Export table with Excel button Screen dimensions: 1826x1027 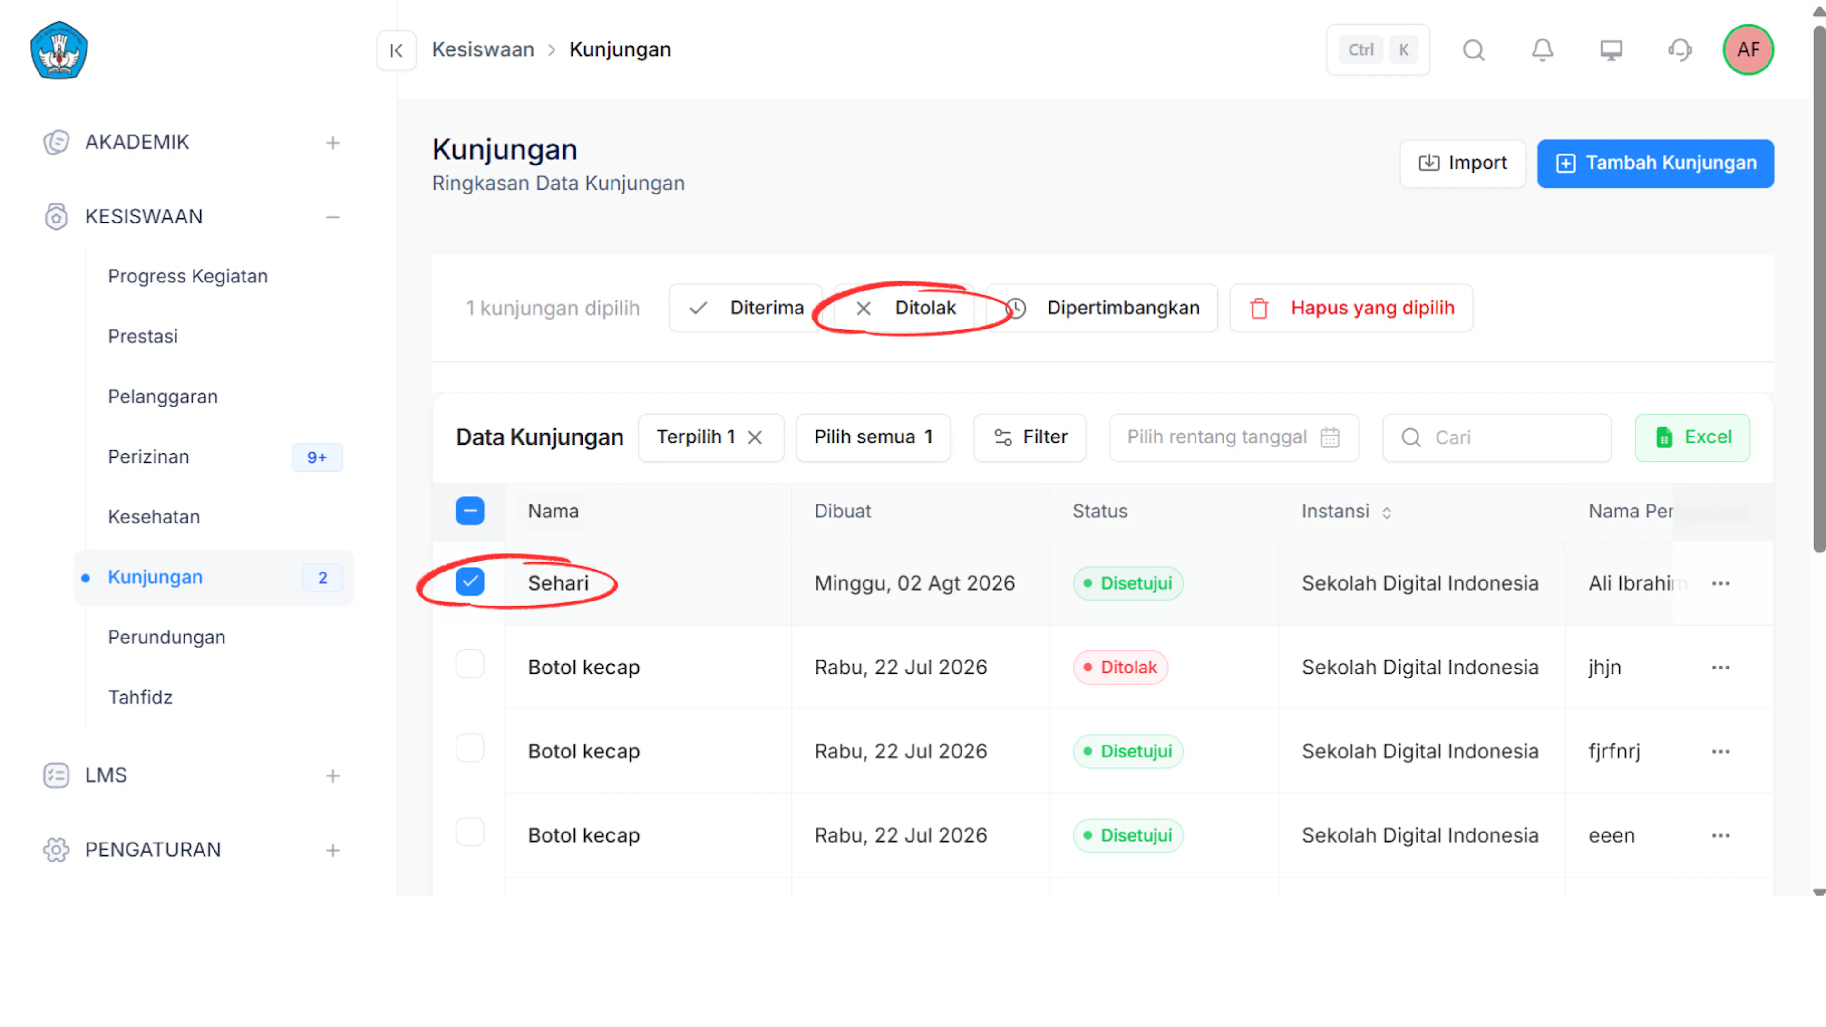(1692, 437)
